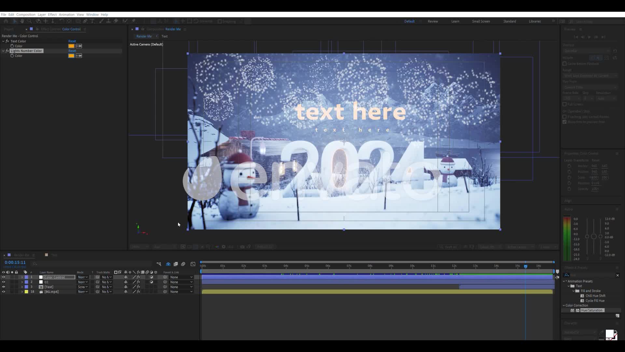Click the Text Color stopwatch icon
This screenshot has width=625, height=352.
click(x=12, y=46)
